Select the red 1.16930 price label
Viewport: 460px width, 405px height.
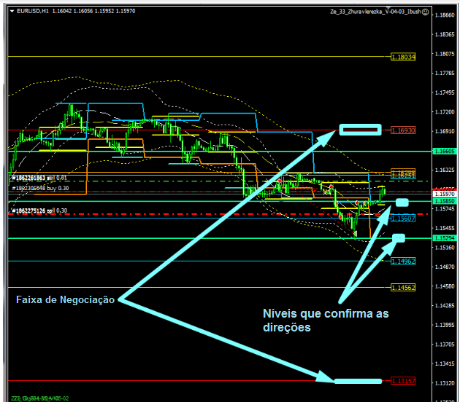[403, 130]
